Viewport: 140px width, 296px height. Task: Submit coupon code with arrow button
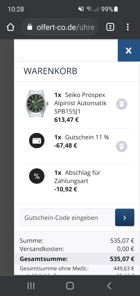125,218
